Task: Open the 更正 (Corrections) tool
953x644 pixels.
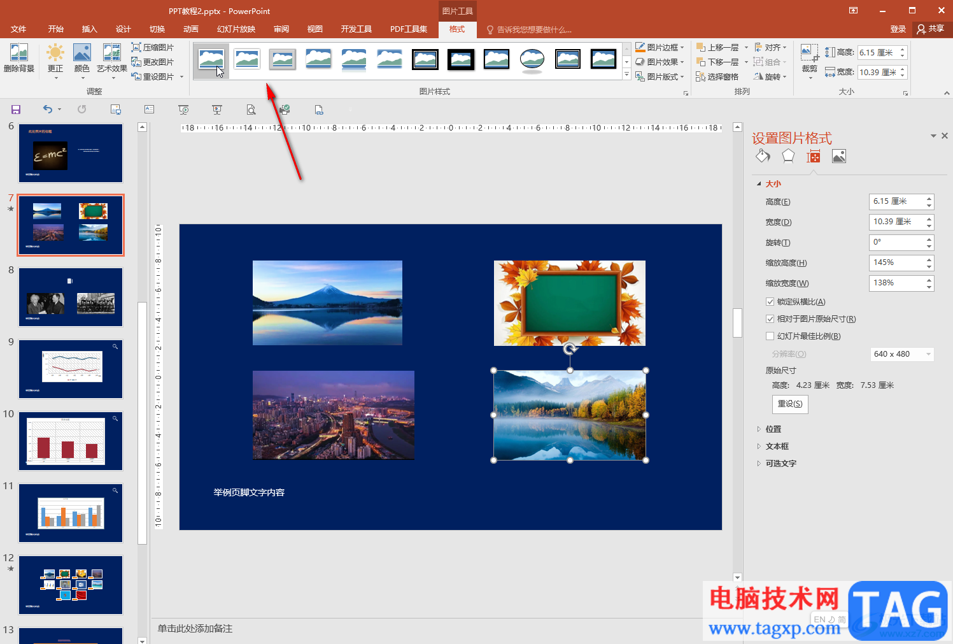Action: point(55,61)
